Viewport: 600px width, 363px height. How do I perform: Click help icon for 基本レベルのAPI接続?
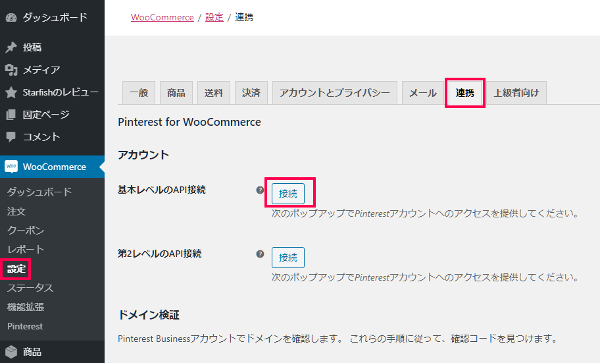[x=261, y=190]
